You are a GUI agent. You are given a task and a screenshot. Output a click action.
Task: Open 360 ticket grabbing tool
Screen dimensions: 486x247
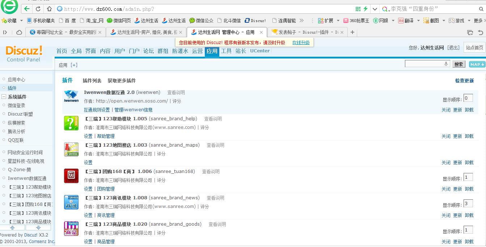tap(356, 21)
